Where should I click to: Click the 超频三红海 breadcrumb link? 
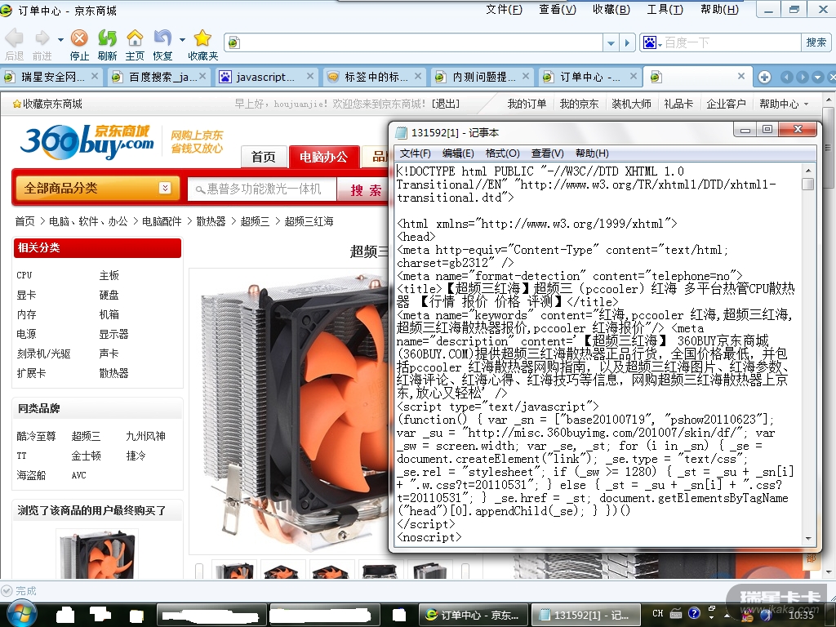coord(309,221)
